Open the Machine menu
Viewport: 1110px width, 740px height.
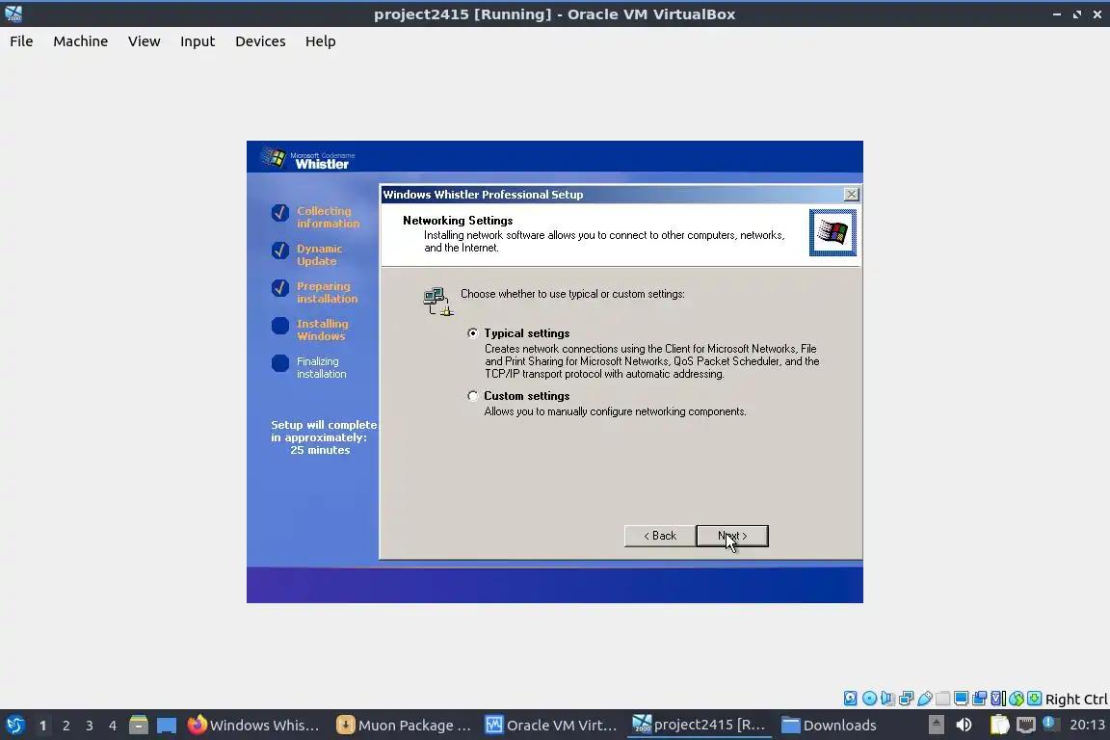point(81,41)
